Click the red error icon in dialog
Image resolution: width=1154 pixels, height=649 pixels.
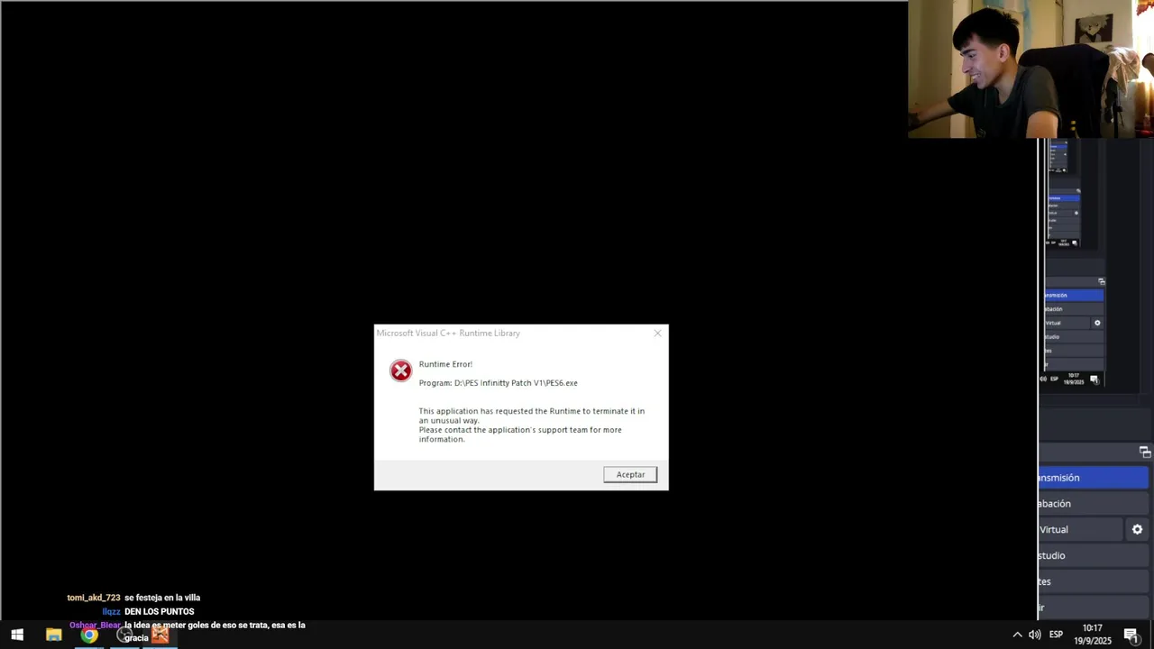click(x=401, y=370)
